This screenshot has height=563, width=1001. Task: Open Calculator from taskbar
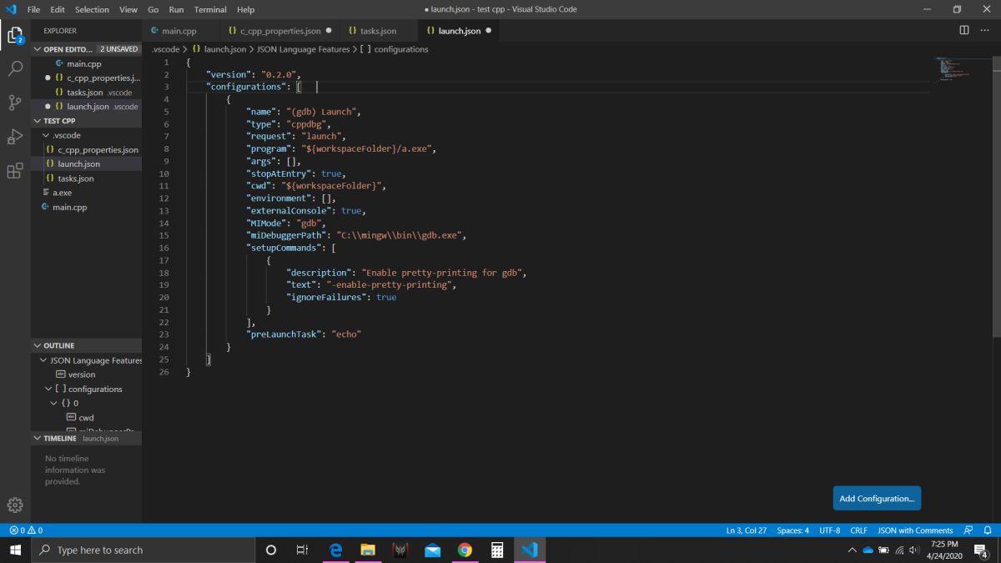pos(497,550)
